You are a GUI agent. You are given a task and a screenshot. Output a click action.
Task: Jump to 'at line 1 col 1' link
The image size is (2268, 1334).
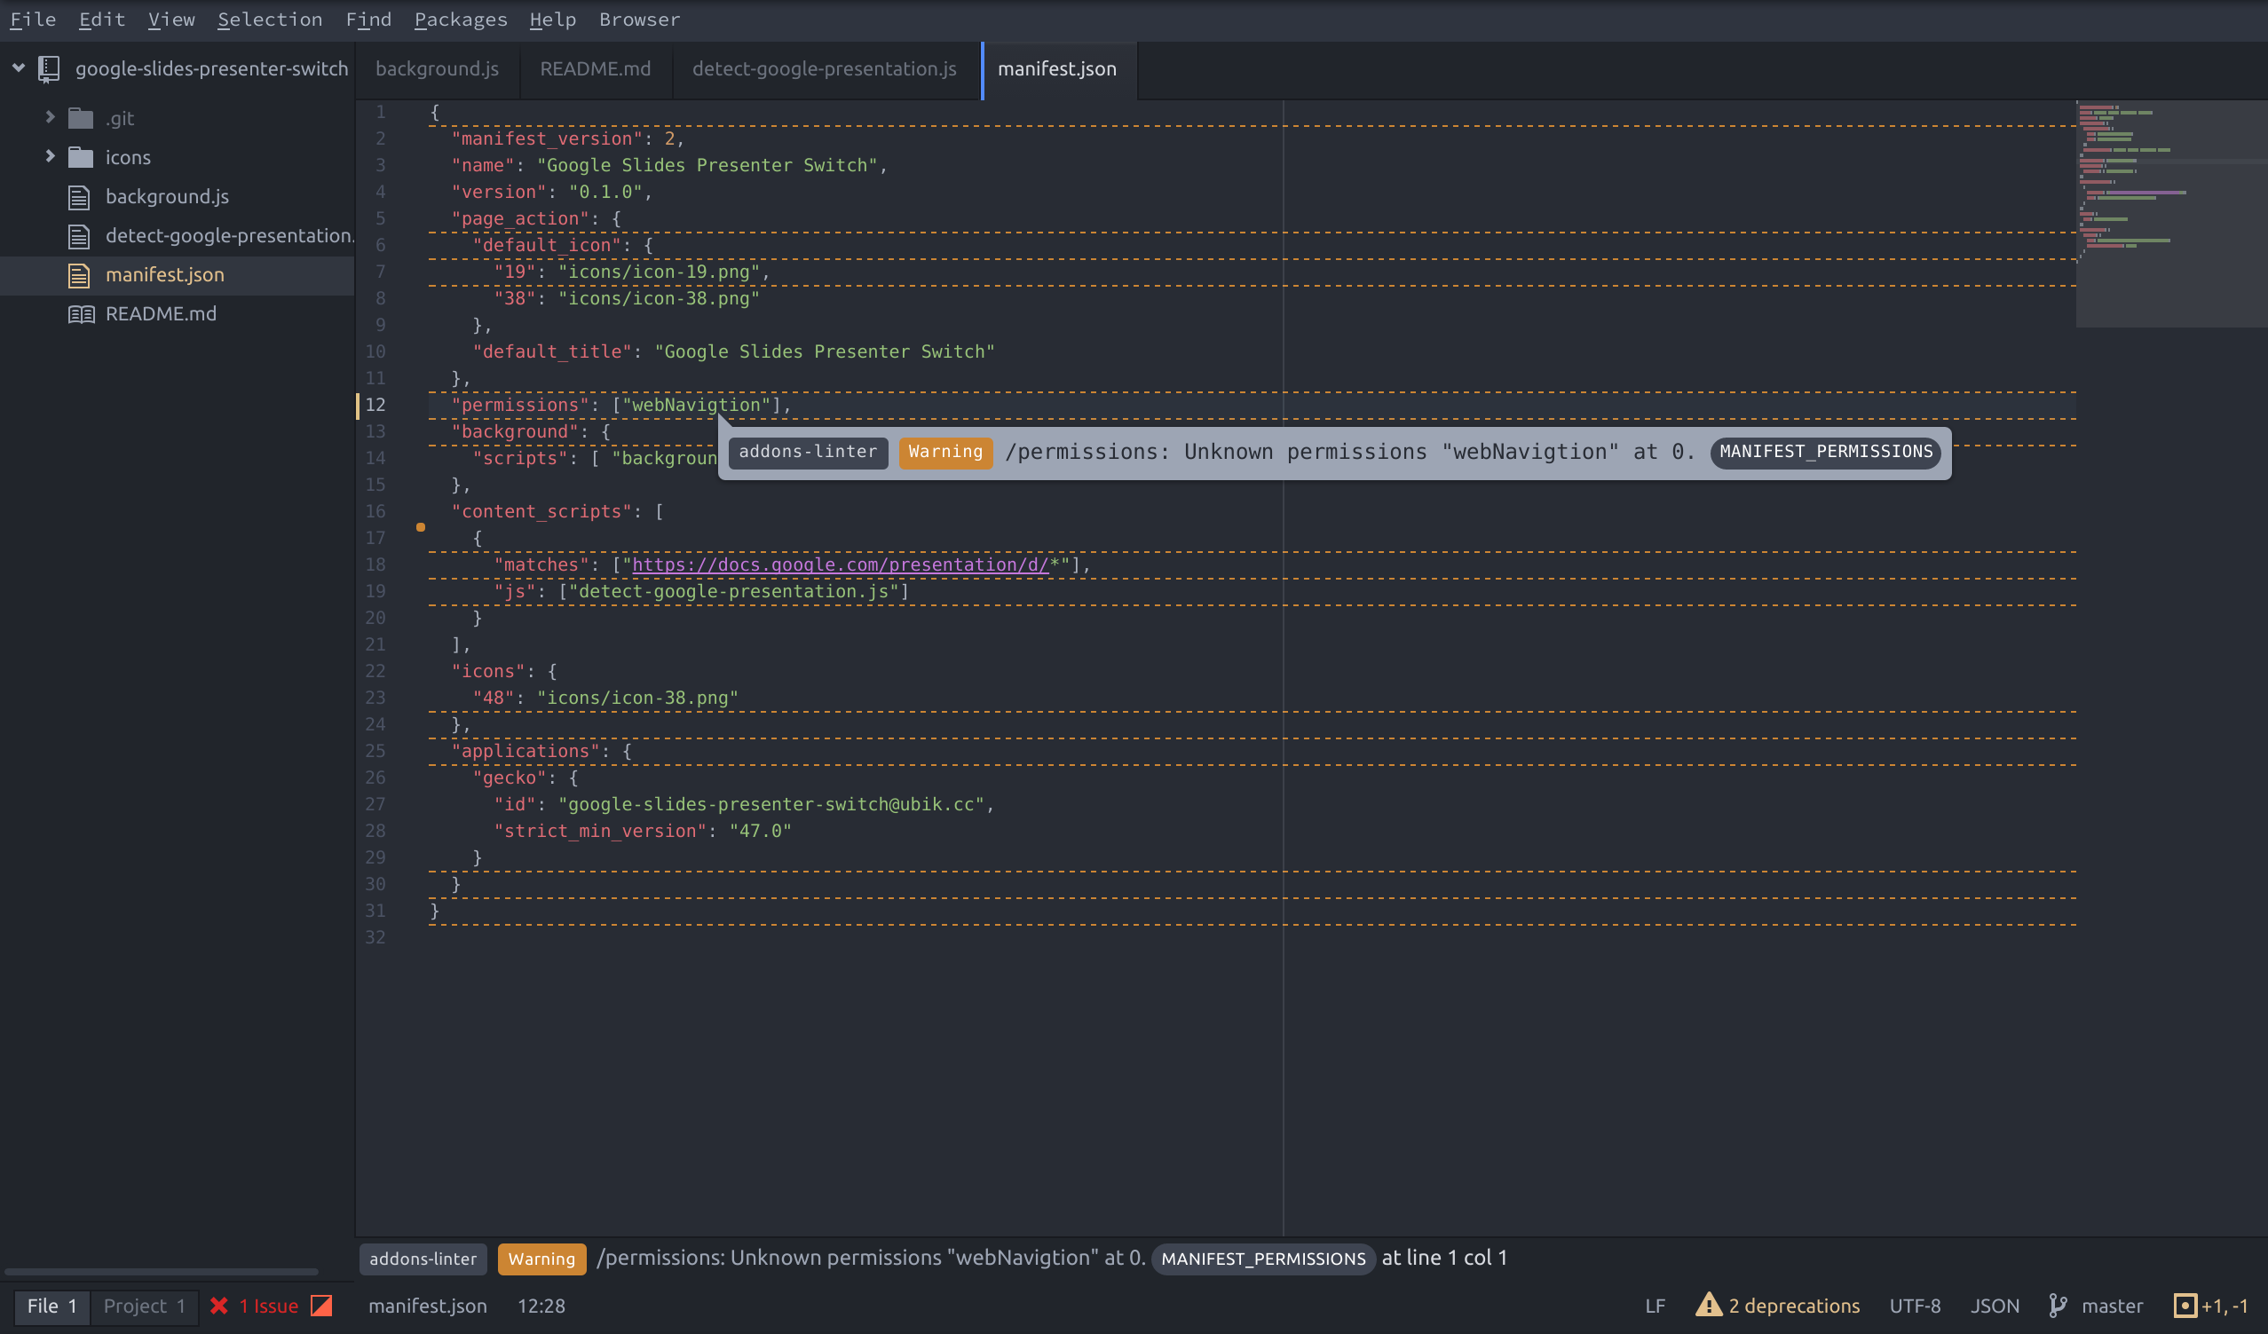pos(1444,1258)
